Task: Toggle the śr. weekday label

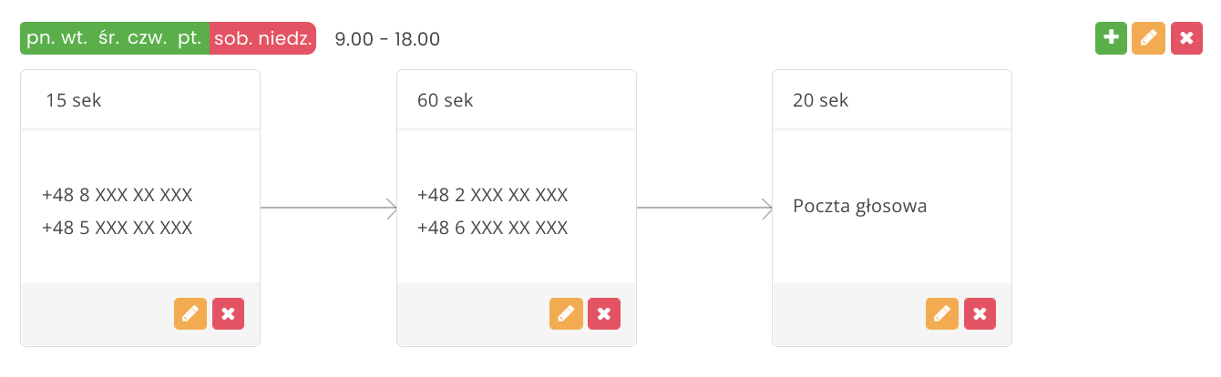Action: click(109, 39)
